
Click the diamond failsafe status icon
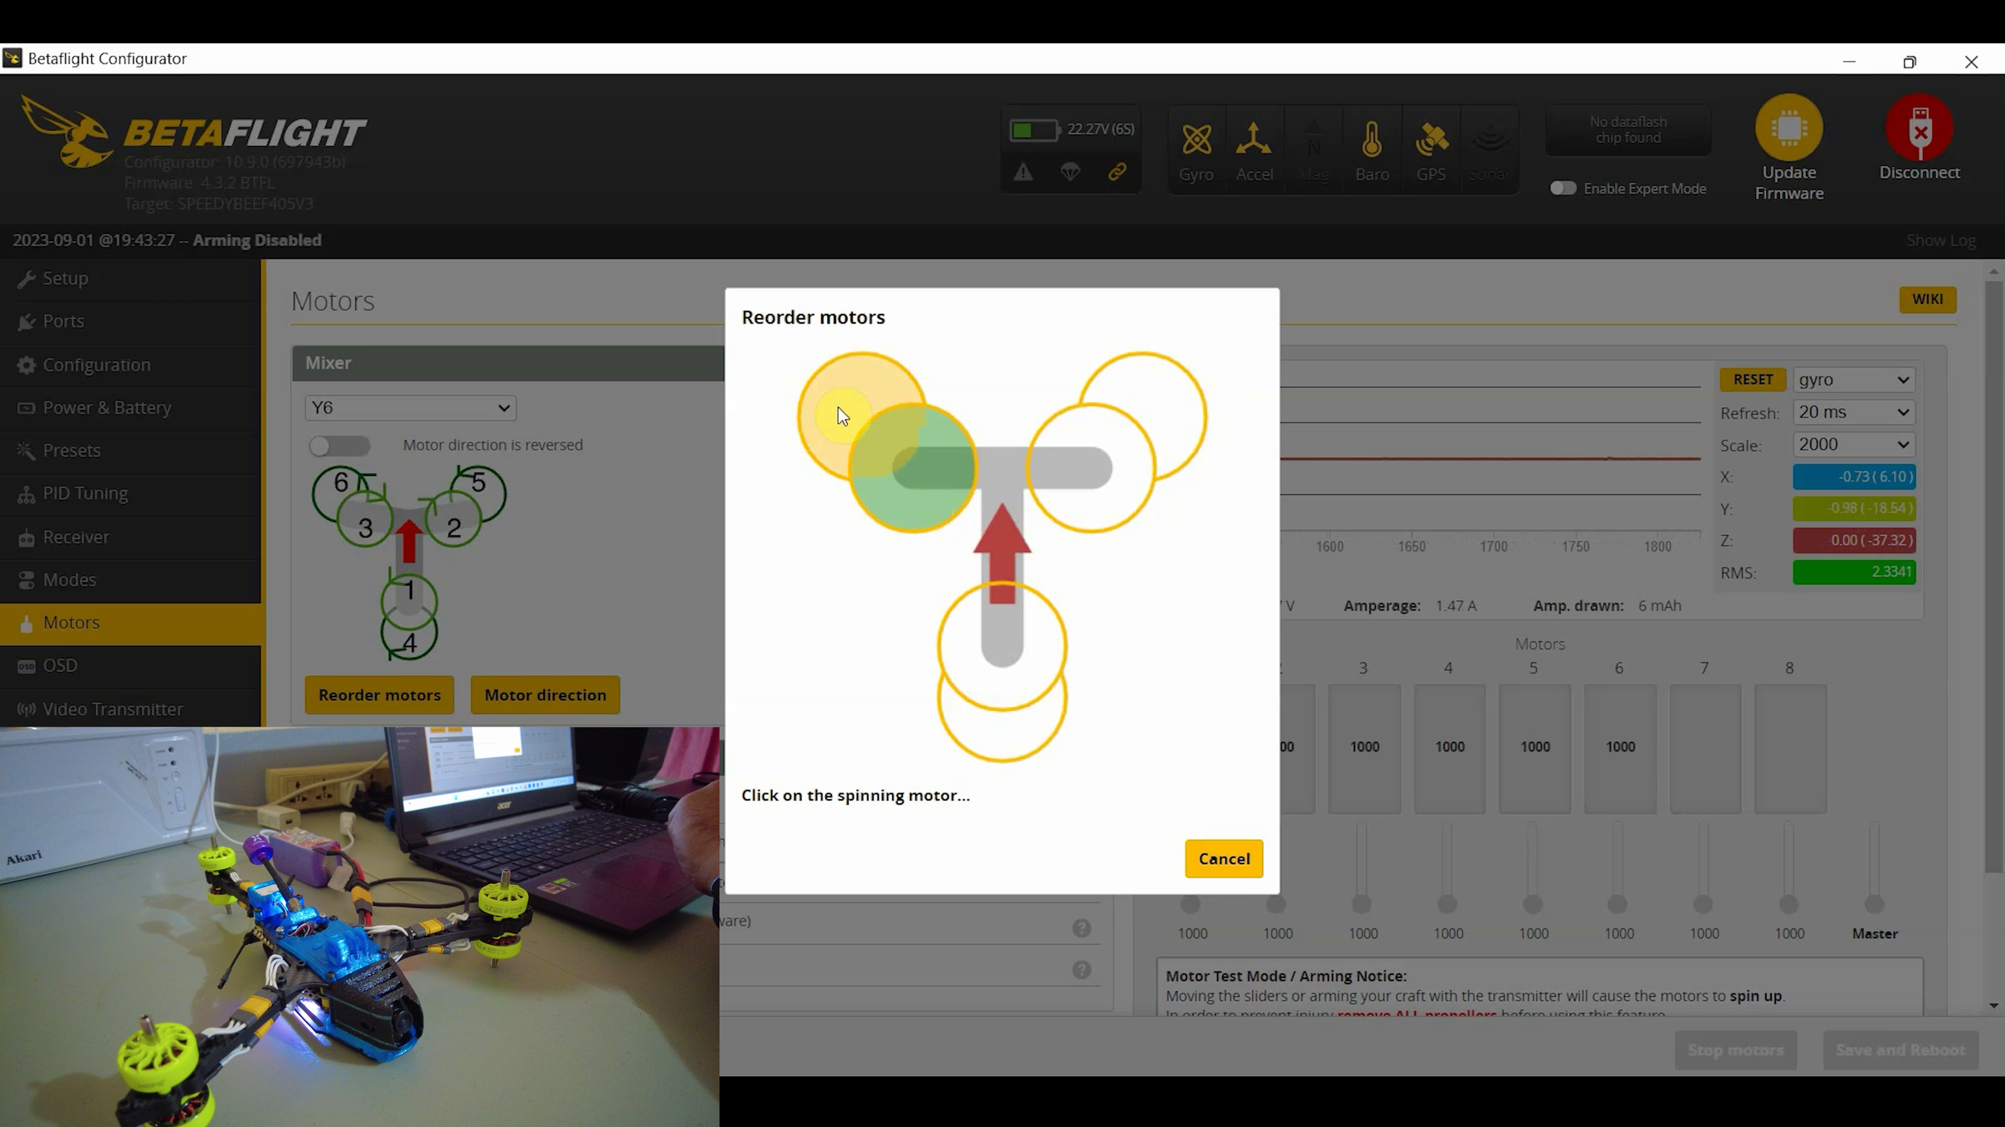coord(1070,172)
